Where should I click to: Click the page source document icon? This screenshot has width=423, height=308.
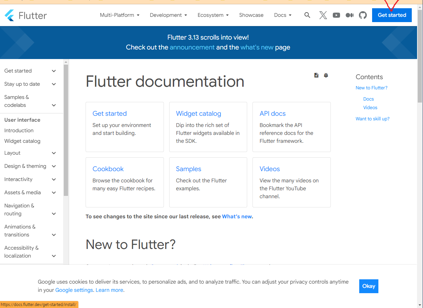(316, 75)
